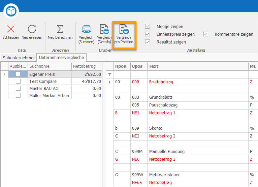This screenshot has width=258, height=187.
Task: Open the blue cube application menu
Action: coord(11,11)
